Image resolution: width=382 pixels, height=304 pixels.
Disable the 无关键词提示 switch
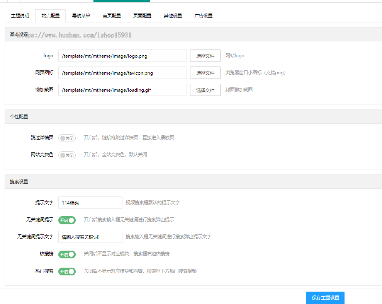coord(67,220)
